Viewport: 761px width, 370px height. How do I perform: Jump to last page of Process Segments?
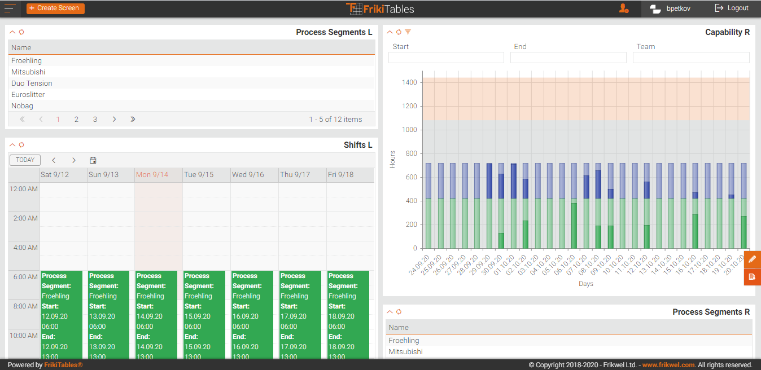pyautogui.click(x=133, y=119)
